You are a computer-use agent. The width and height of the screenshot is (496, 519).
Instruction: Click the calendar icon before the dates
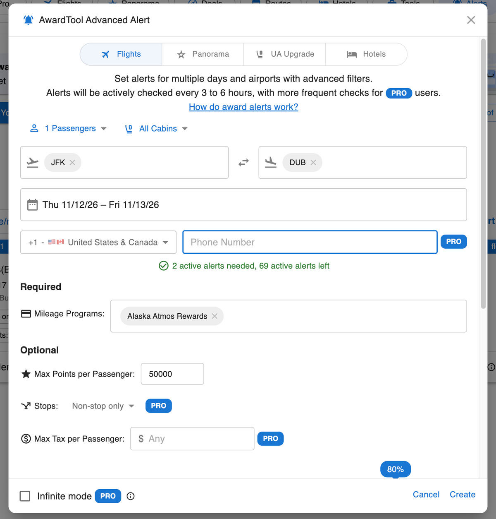coord(32,204)
